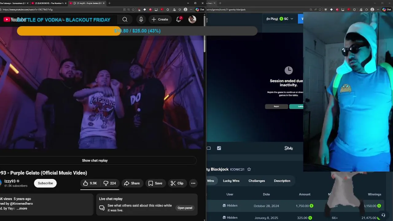Click the donation goal progress bar
Screen dimensions: 393x221
[137, 31]
